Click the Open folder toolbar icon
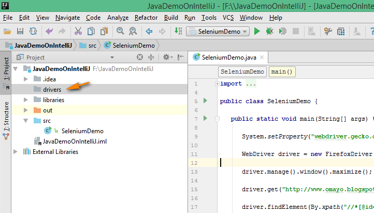 click(x=7, y=31)
